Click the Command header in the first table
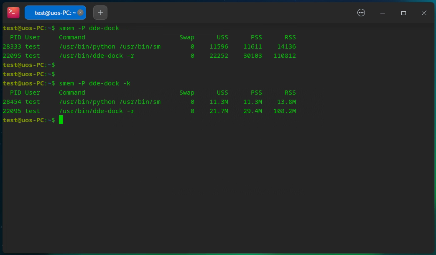The width and height of the screenshot is (436, 255). (72, 37)
